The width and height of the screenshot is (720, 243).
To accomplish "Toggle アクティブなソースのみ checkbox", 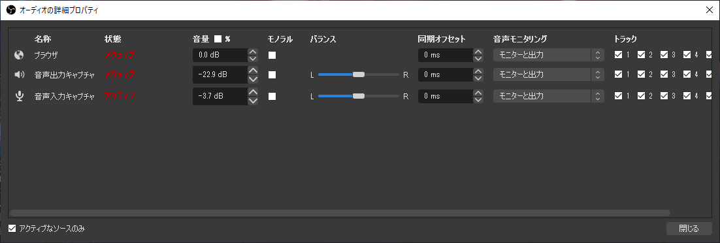I will (12, 228).
